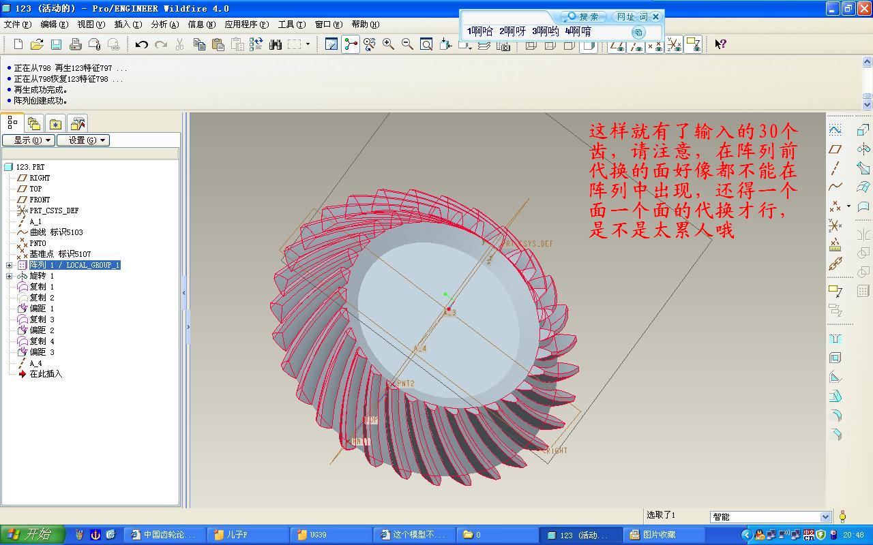
Task: Open the 编辑(E) menu
Action: pos(55,25)
